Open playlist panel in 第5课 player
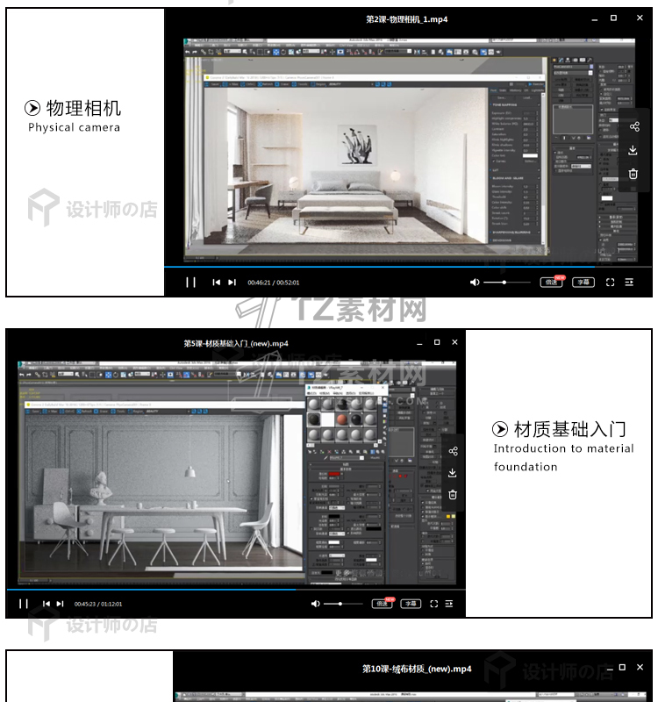The width and height of the screenshot is (658, 702). [x=449, y=604]
